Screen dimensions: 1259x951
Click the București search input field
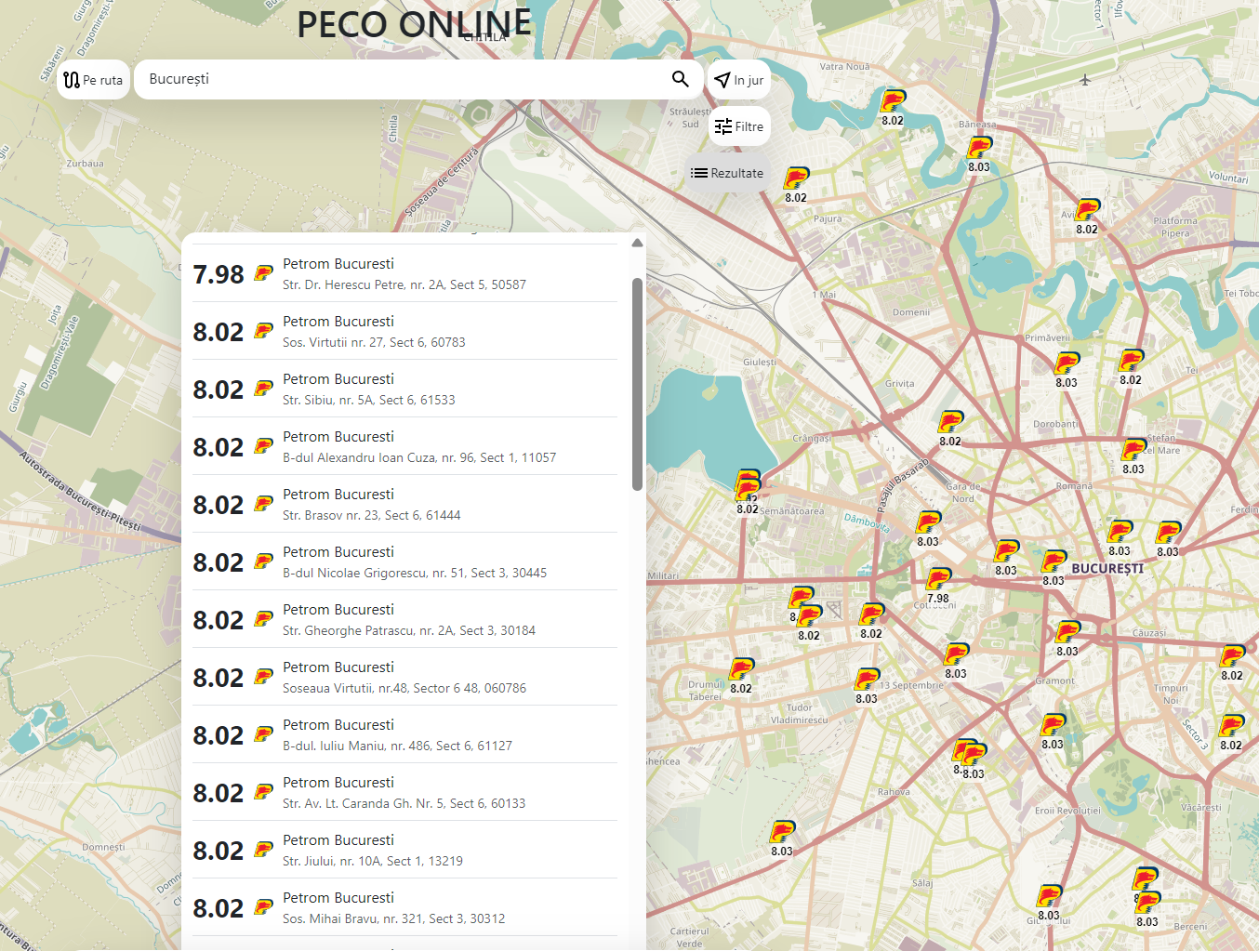[x=400, y=80]
